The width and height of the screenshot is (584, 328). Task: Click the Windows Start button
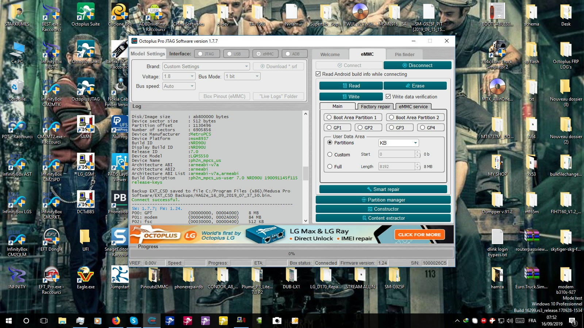(x=9, y=321)
